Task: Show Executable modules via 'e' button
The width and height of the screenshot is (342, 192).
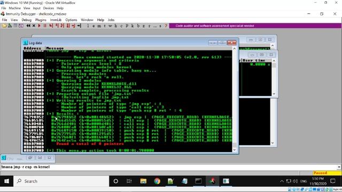Action: [94, 26]
